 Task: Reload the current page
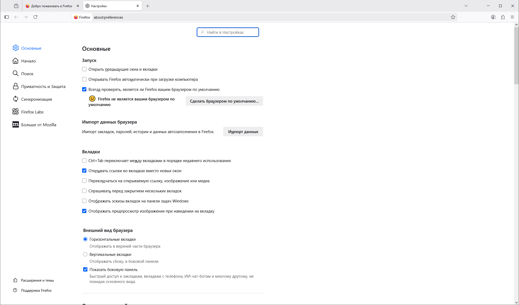35,17
